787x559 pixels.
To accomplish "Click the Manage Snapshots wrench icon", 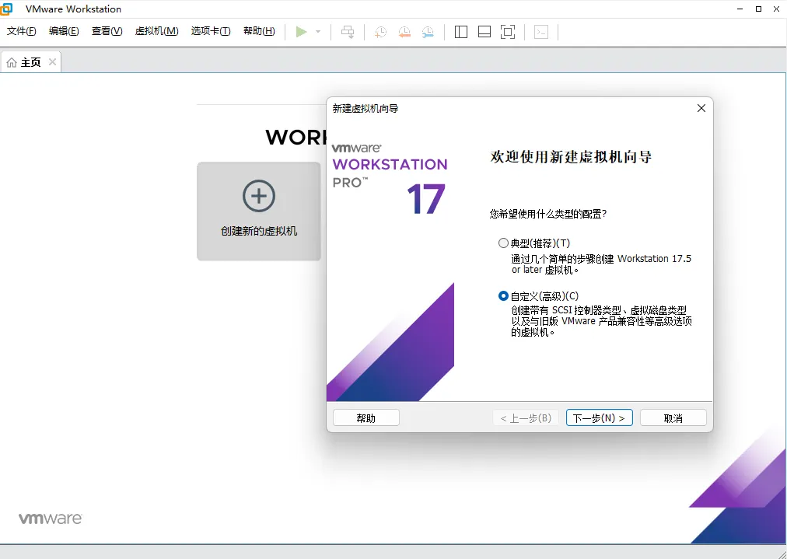I will coord(428,32).
